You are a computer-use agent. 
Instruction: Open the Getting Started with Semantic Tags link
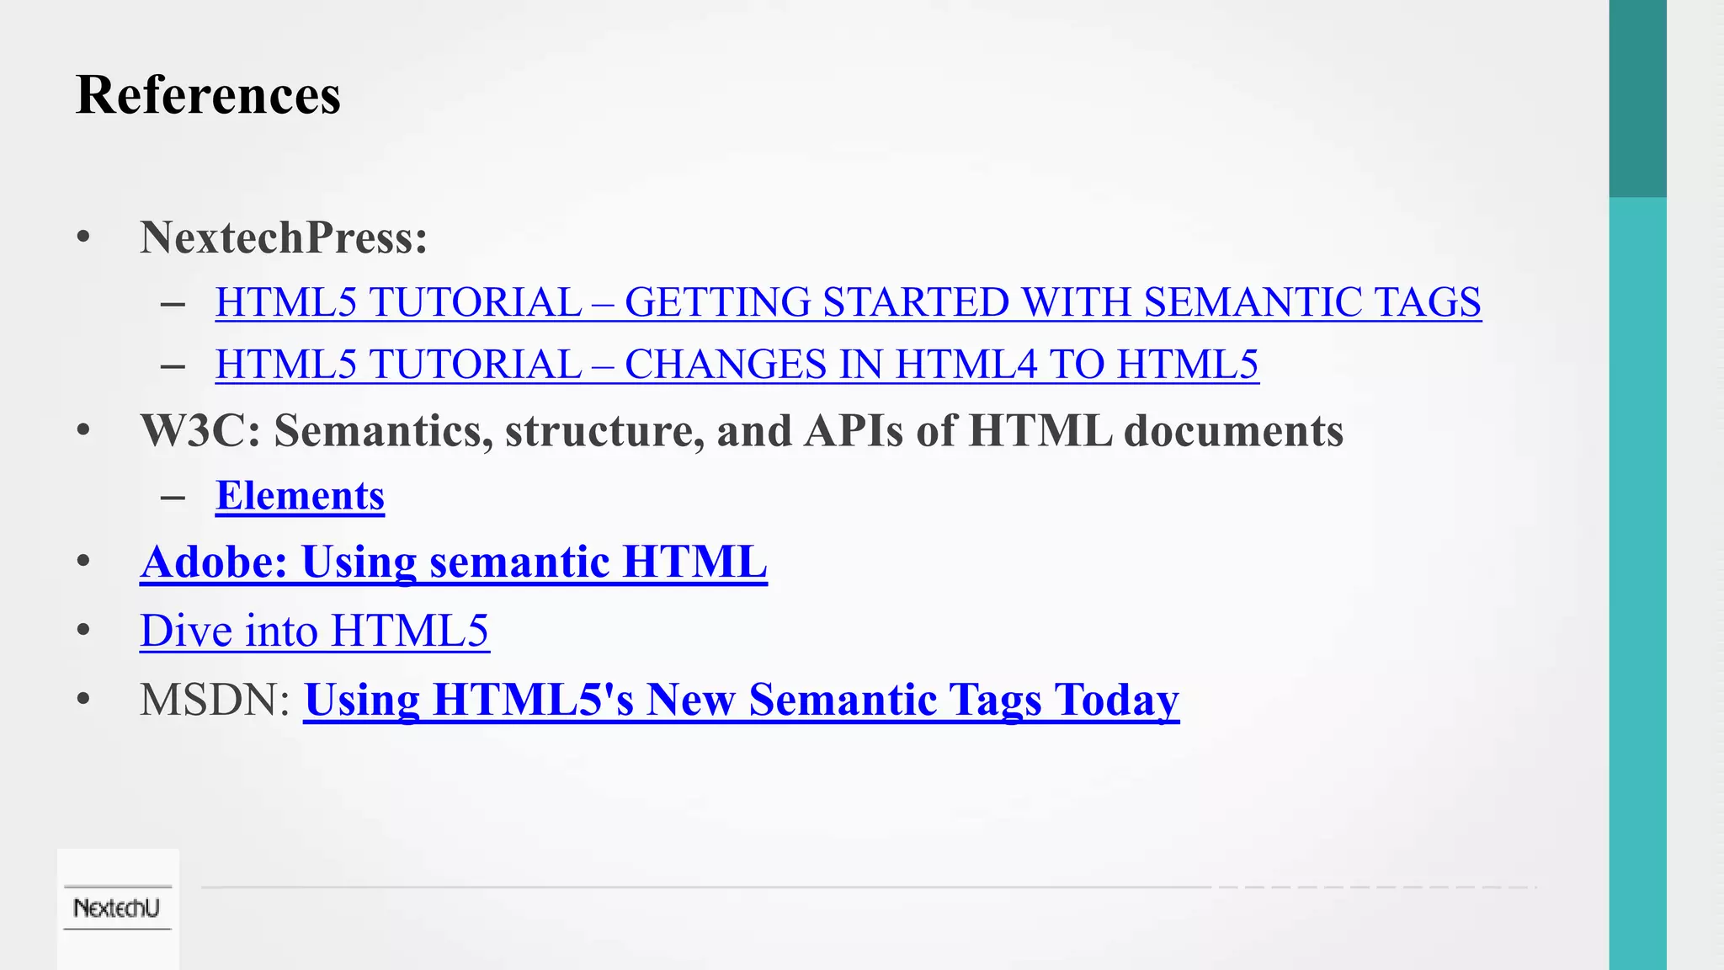[x=848, y=302]
